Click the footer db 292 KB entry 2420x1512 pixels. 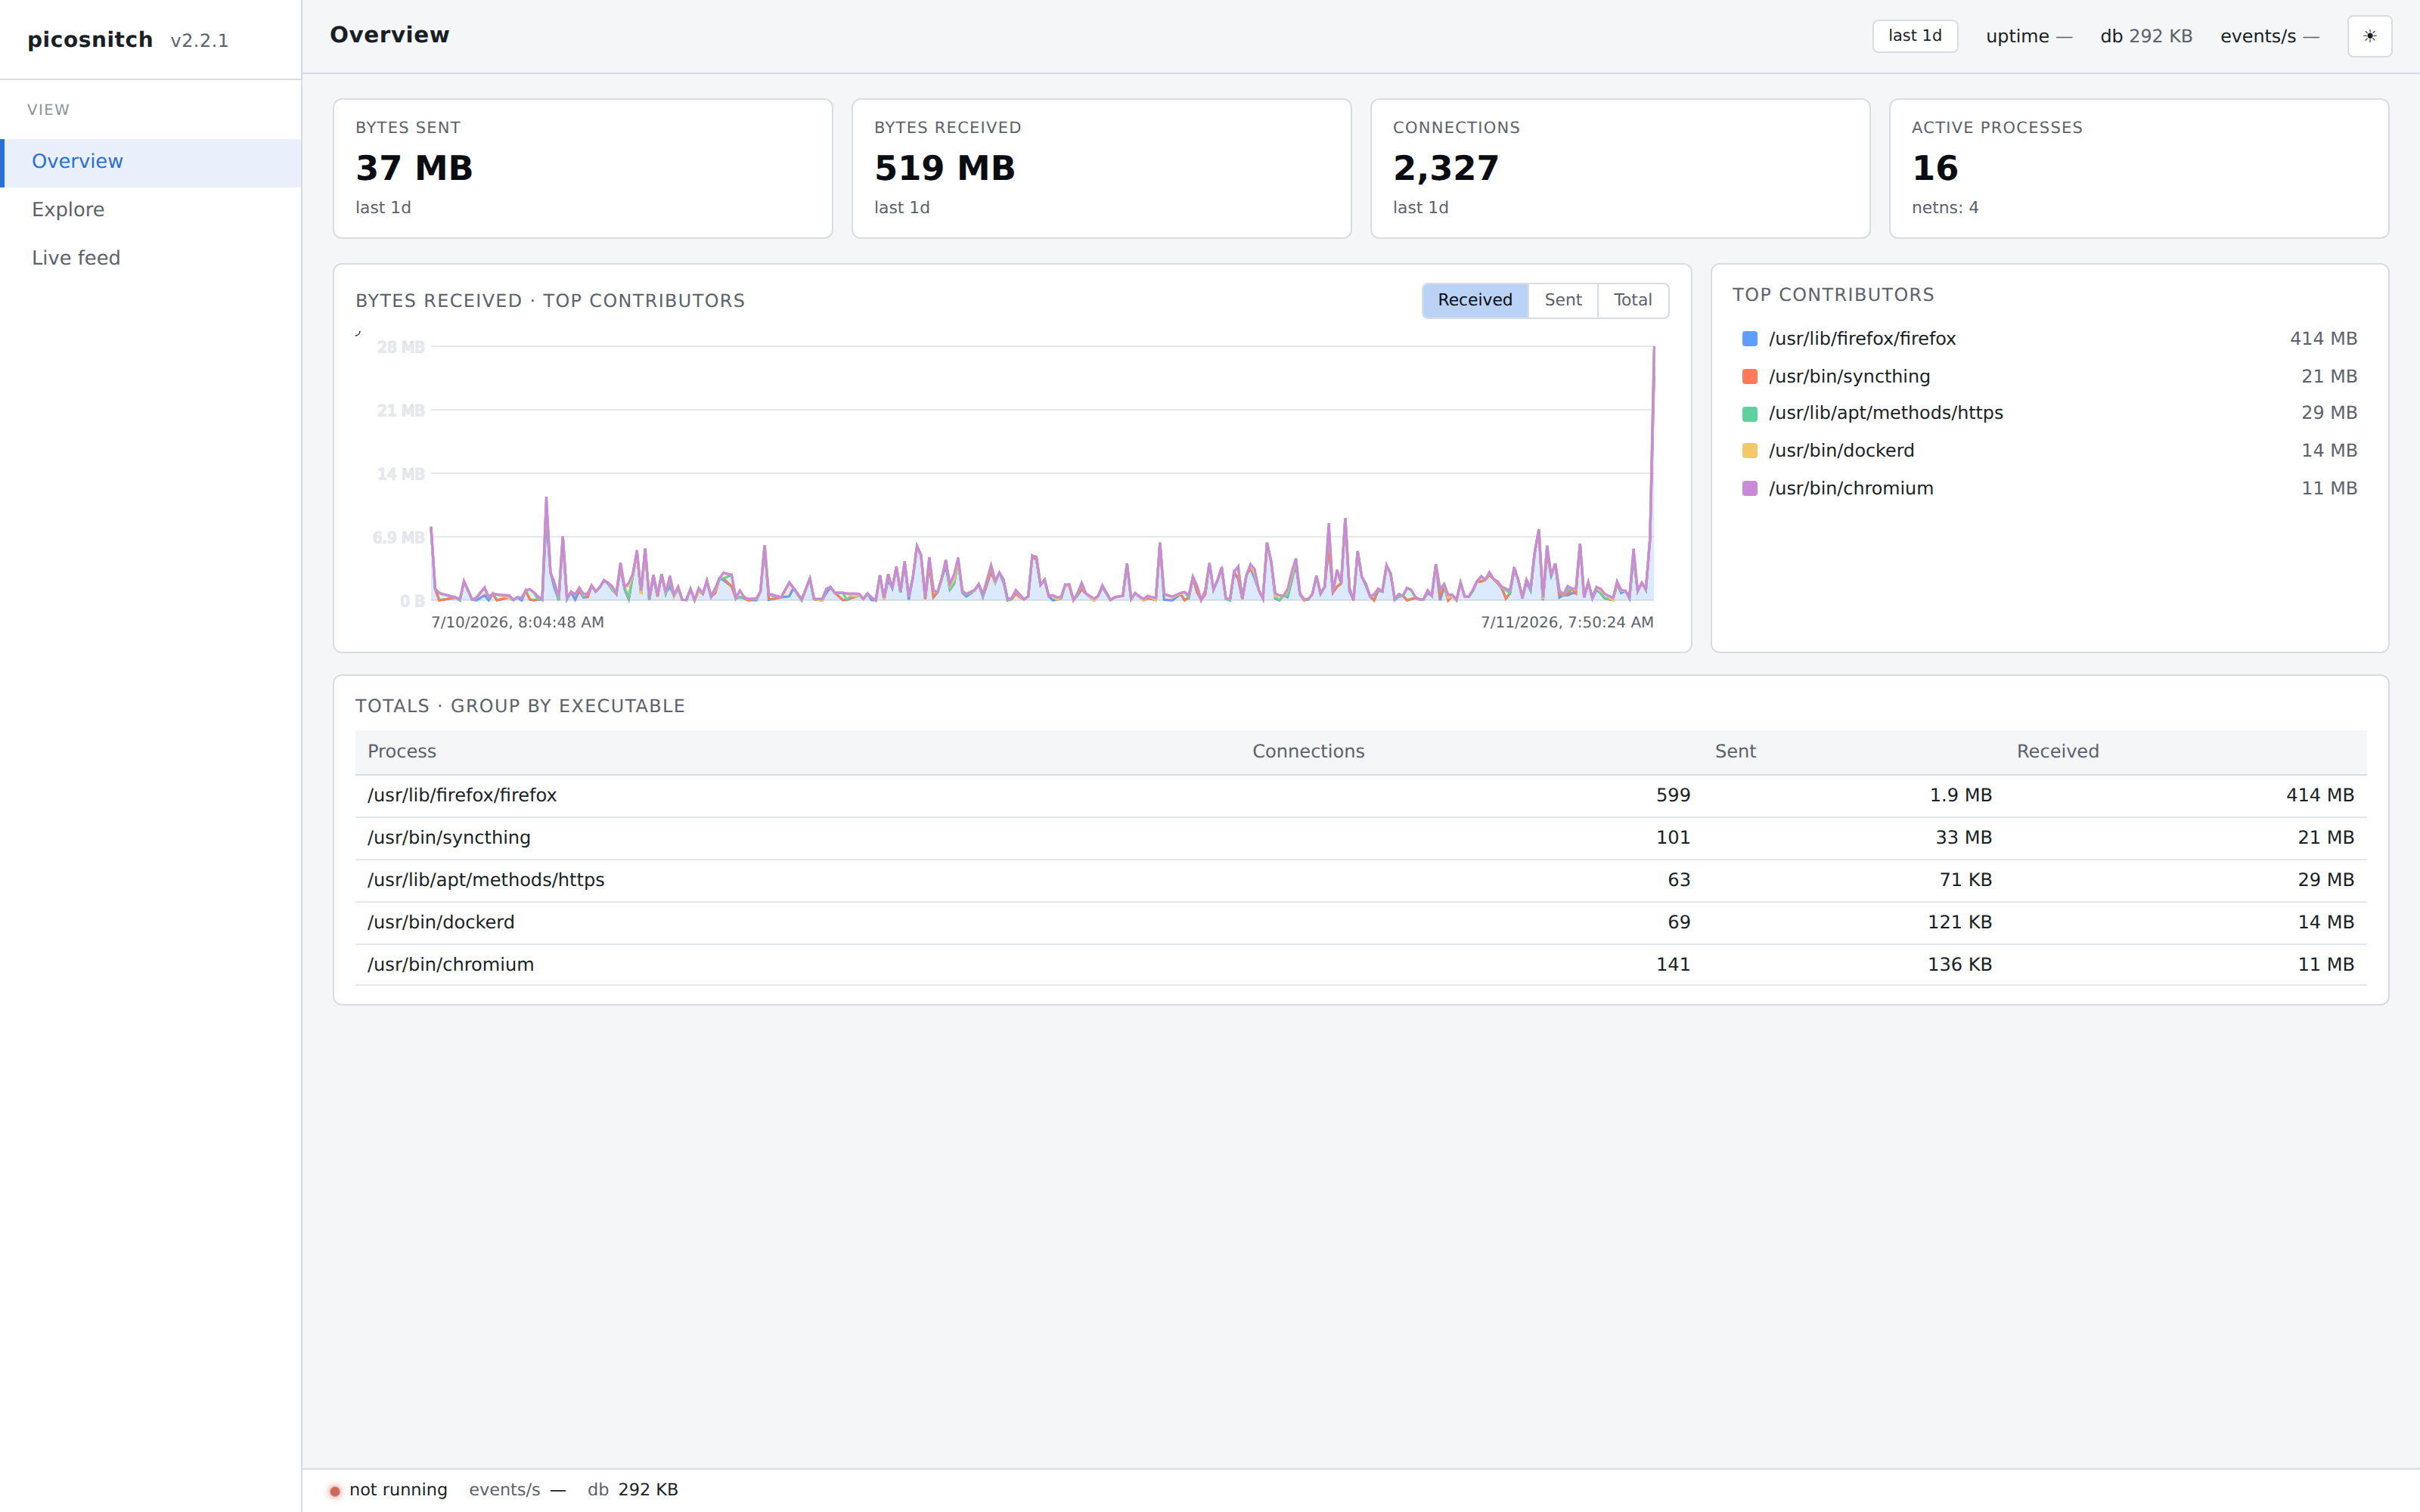632,1490
